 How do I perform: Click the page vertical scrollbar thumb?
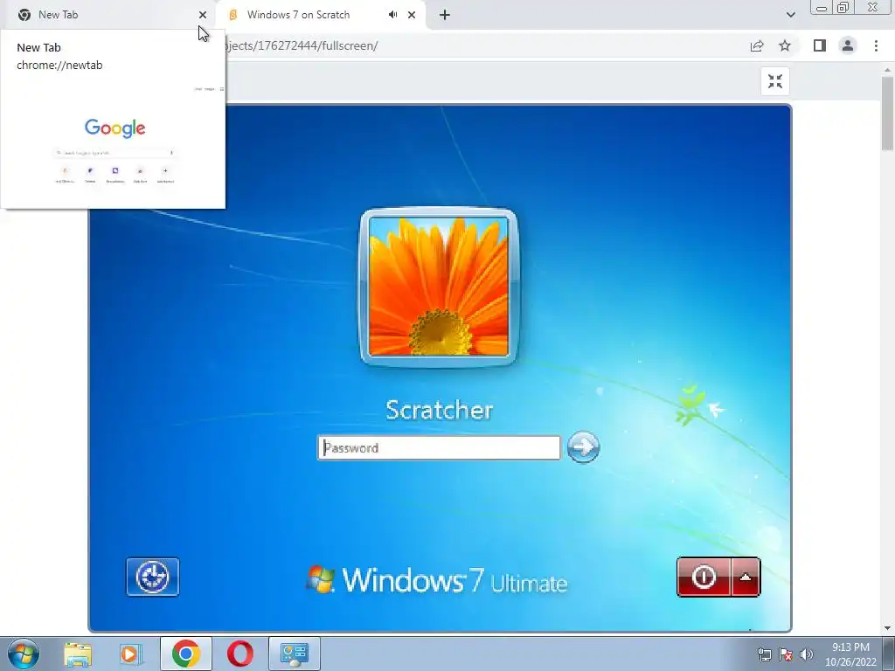[x=887, y=114]
